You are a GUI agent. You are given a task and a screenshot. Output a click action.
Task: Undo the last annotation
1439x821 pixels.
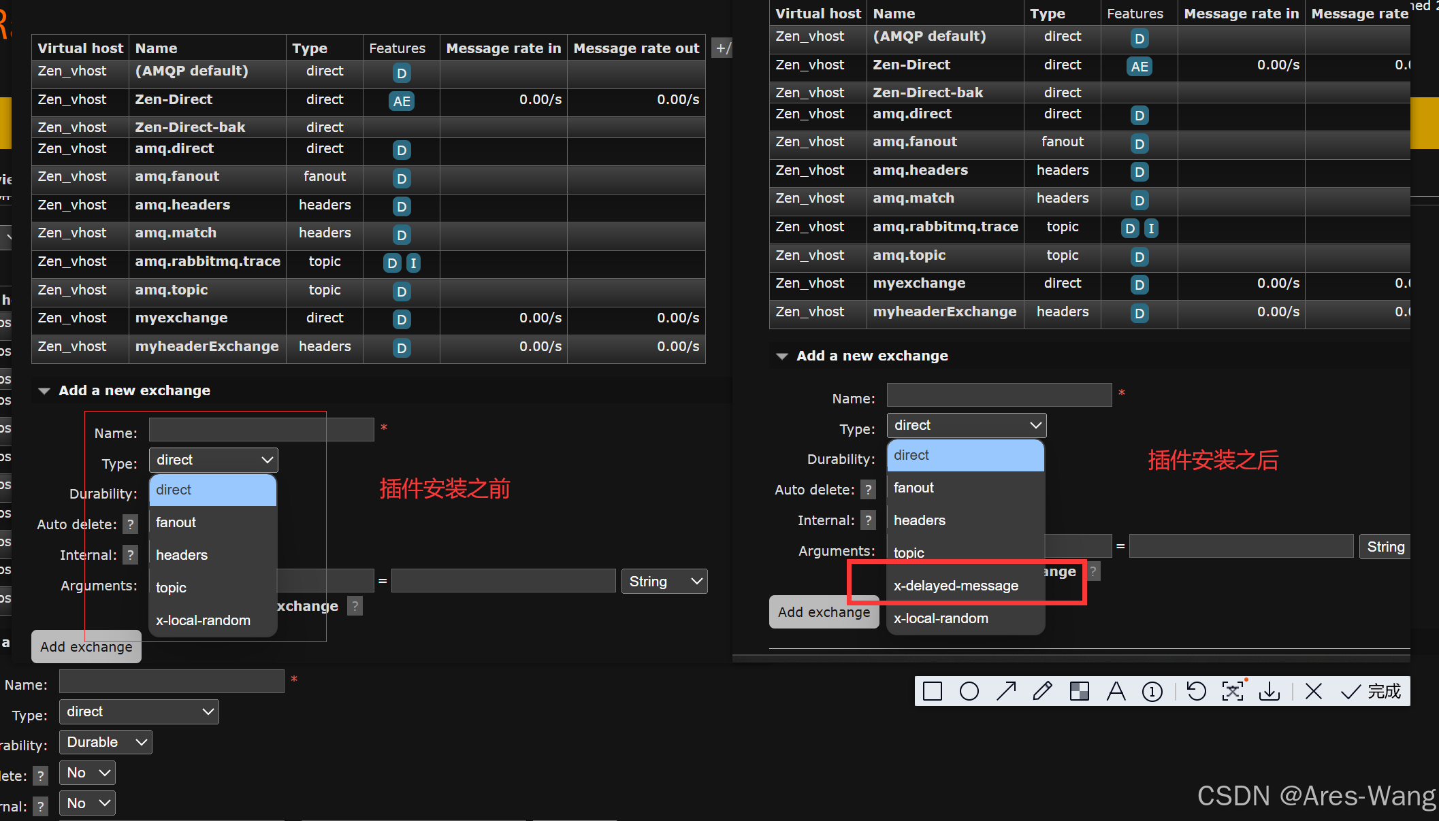(x=1196, y=692)
